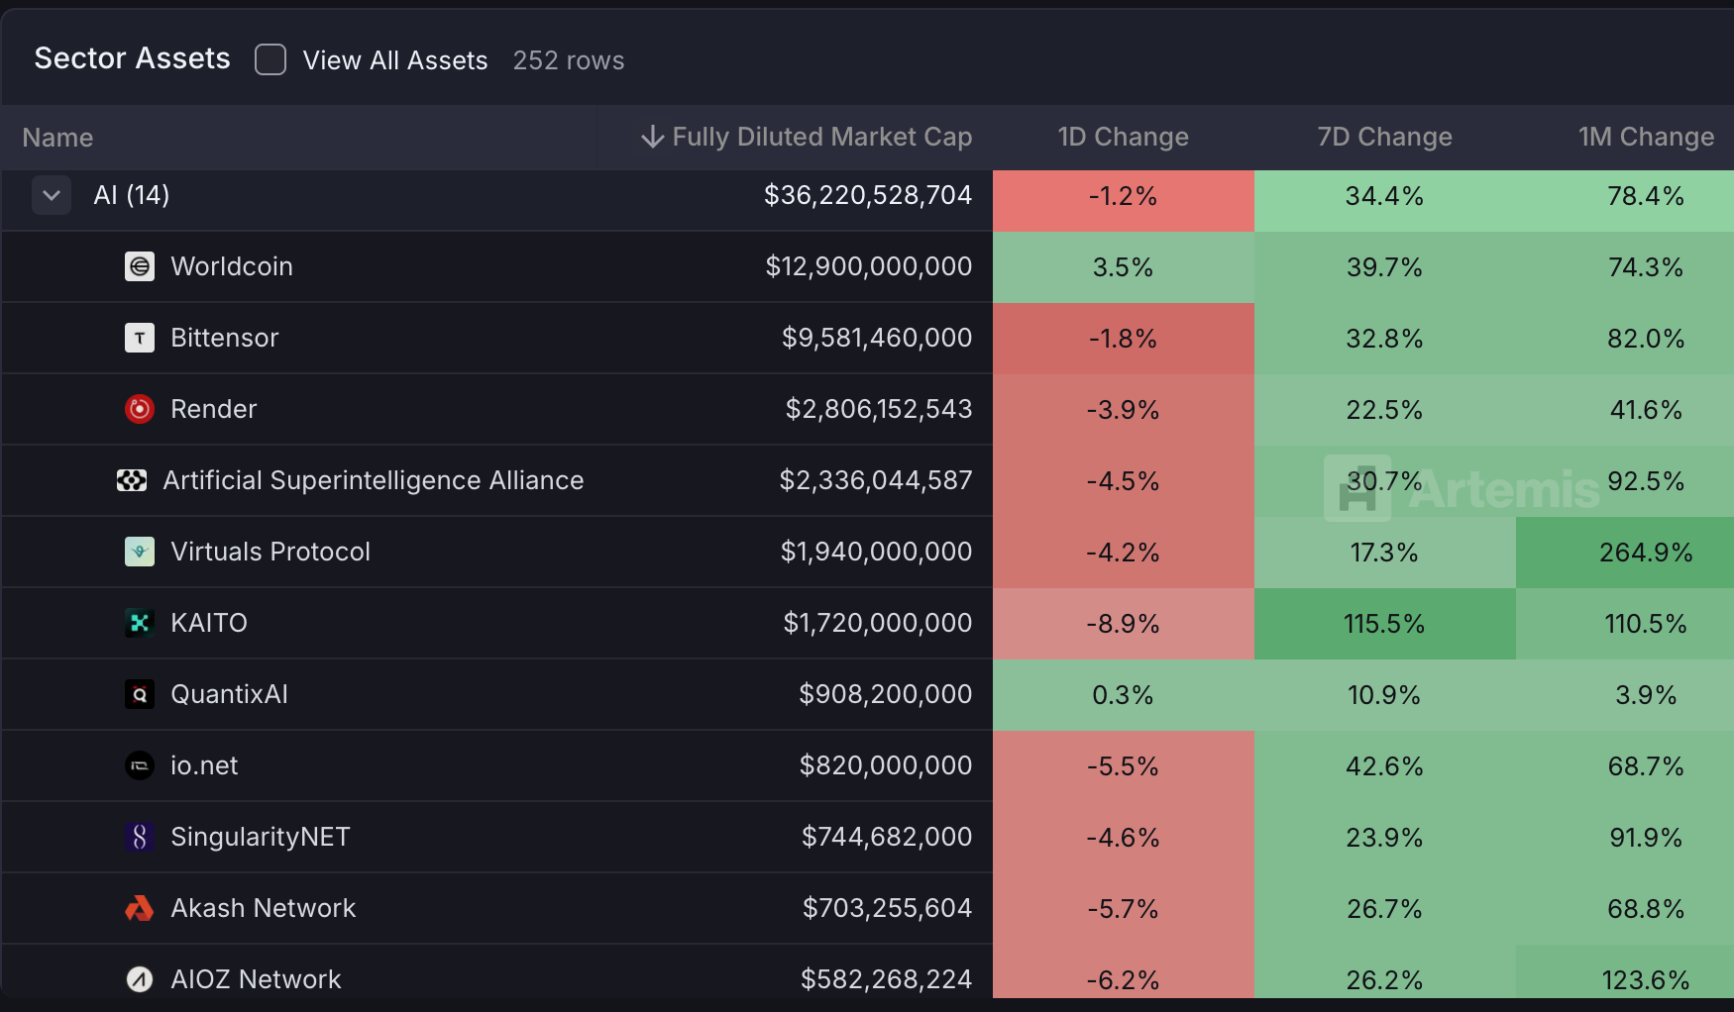Select the AI (14) group label
1734x1012 pixels.
coord(132,195)
